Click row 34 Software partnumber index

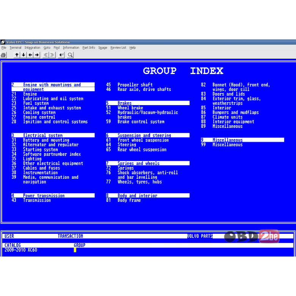click(46, 154)
